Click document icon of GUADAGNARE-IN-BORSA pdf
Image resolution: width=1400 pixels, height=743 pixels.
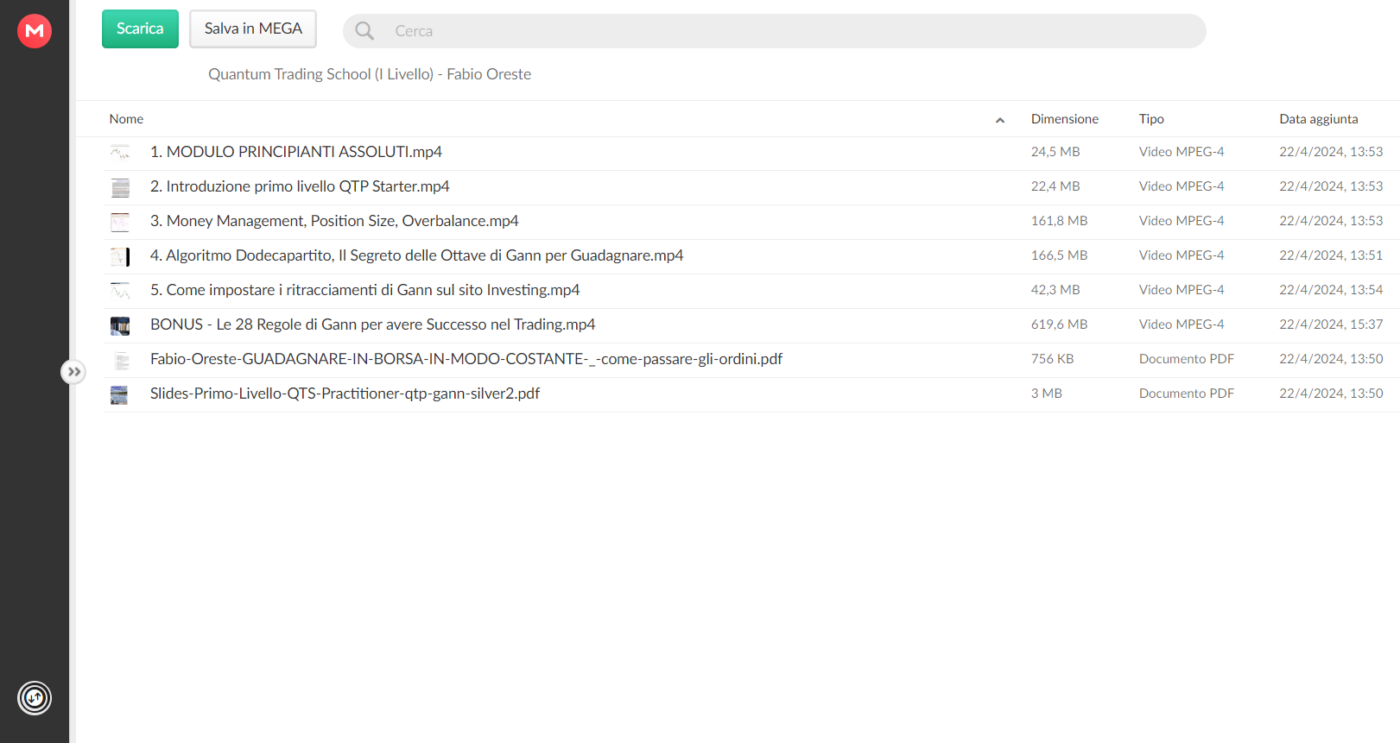pos(121,360)
